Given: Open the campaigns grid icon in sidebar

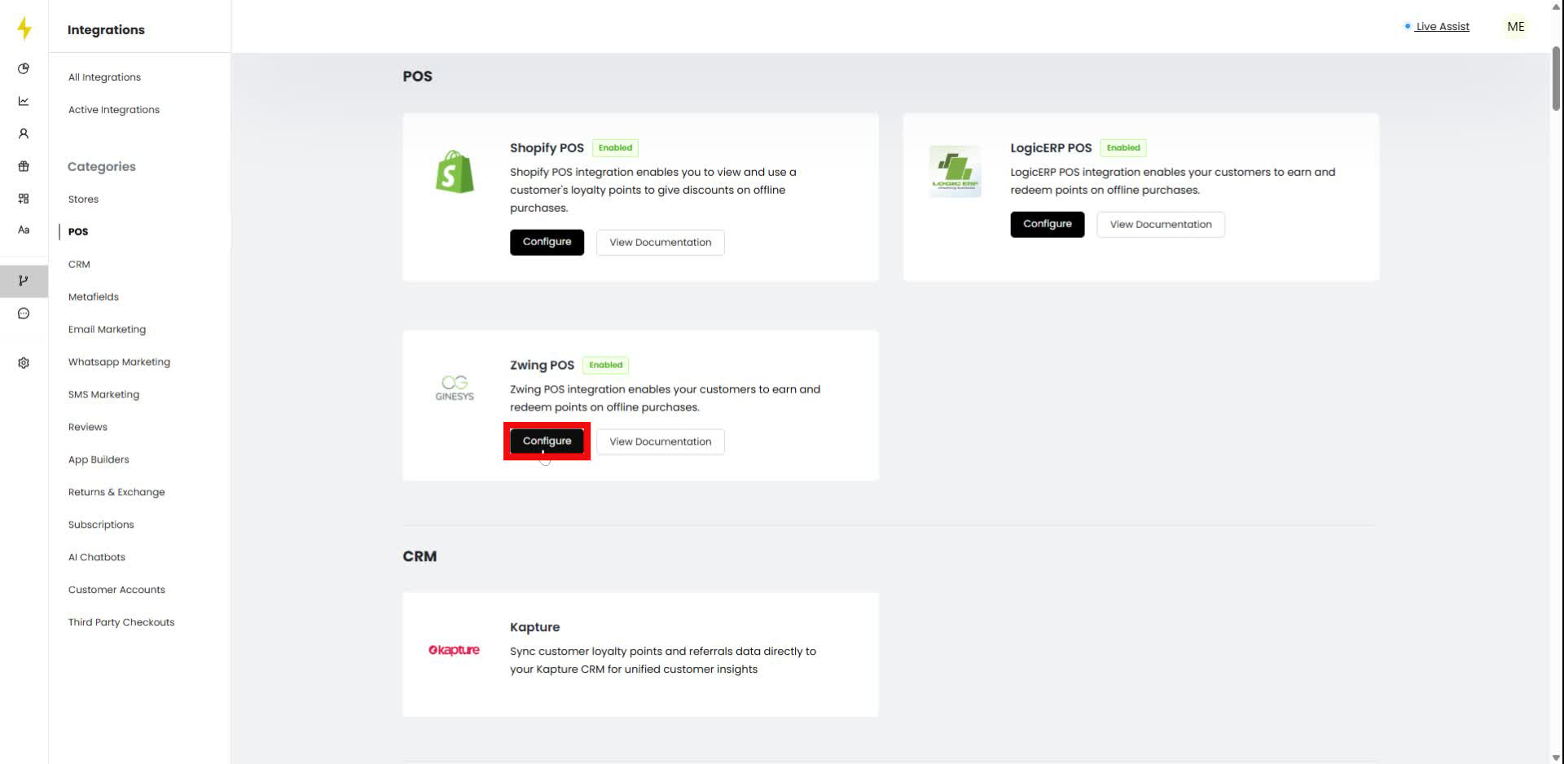Looking at the screenshot, I should click(x=24, y=198).
